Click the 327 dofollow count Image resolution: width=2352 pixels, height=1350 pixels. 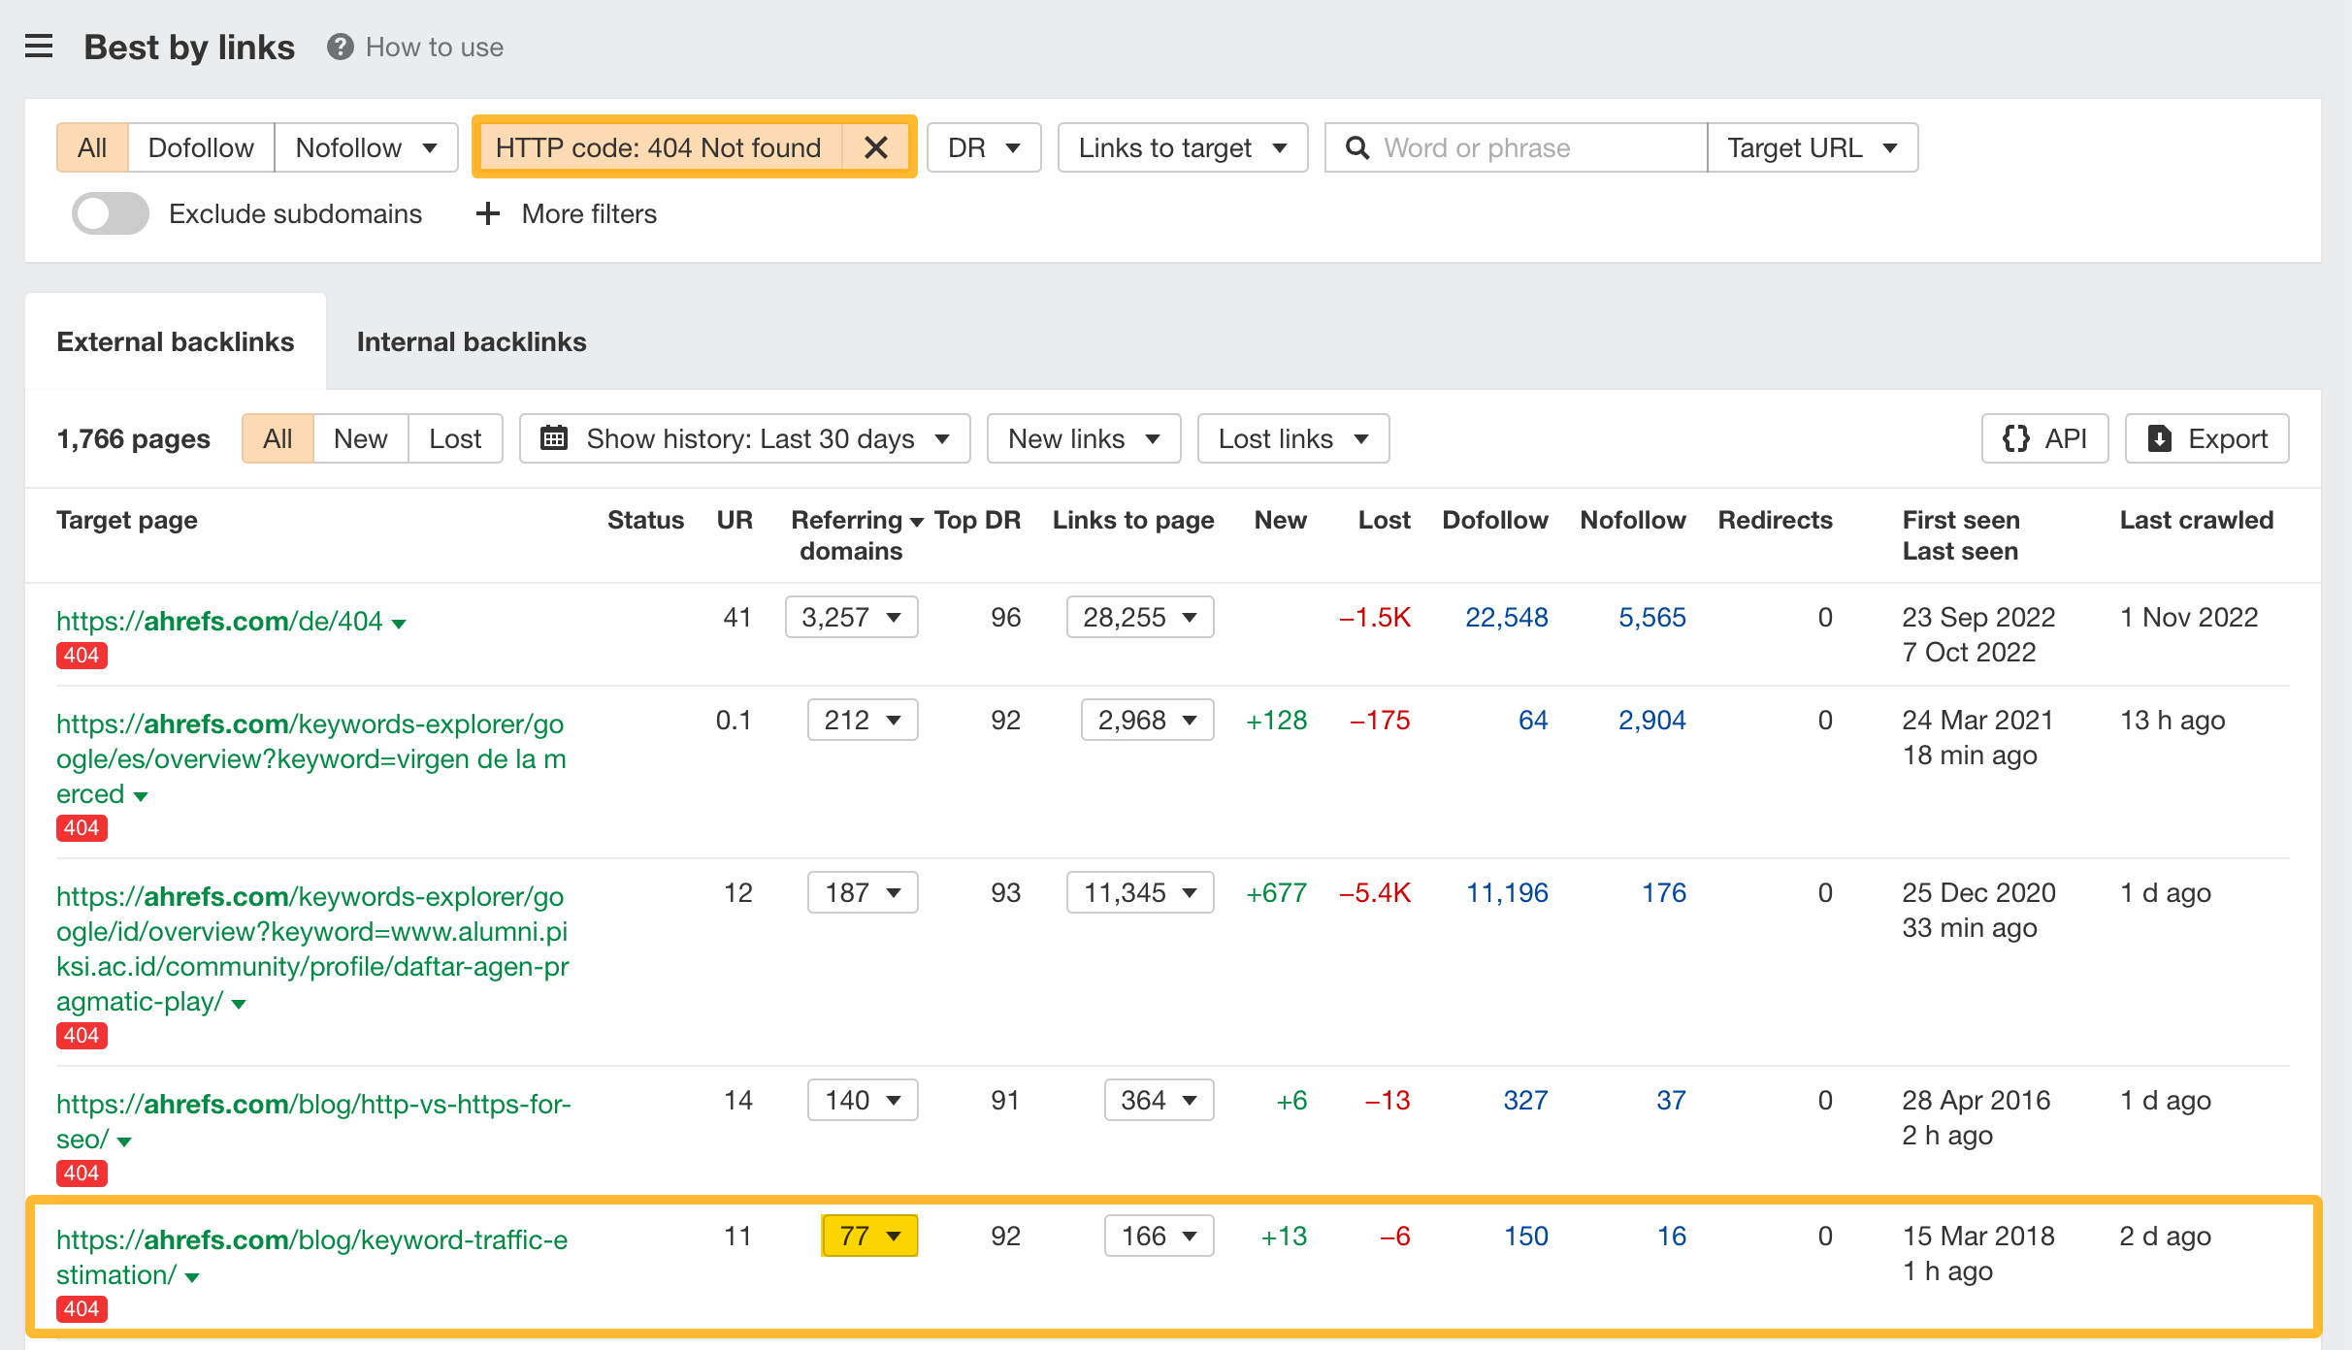coord(1525,1100)
